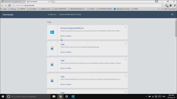This screenshot has width=177, height=99.
Task: Open the BLOGS bookmarks folder
Action: click(x=91, y=9)
